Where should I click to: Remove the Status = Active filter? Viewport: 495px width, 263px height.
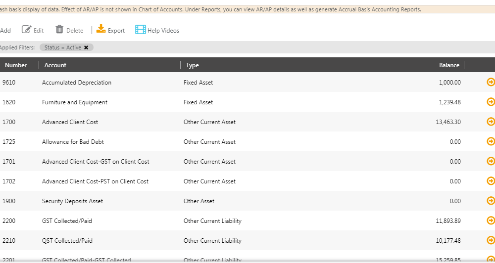pyautogui.click(x=86, y=47)
